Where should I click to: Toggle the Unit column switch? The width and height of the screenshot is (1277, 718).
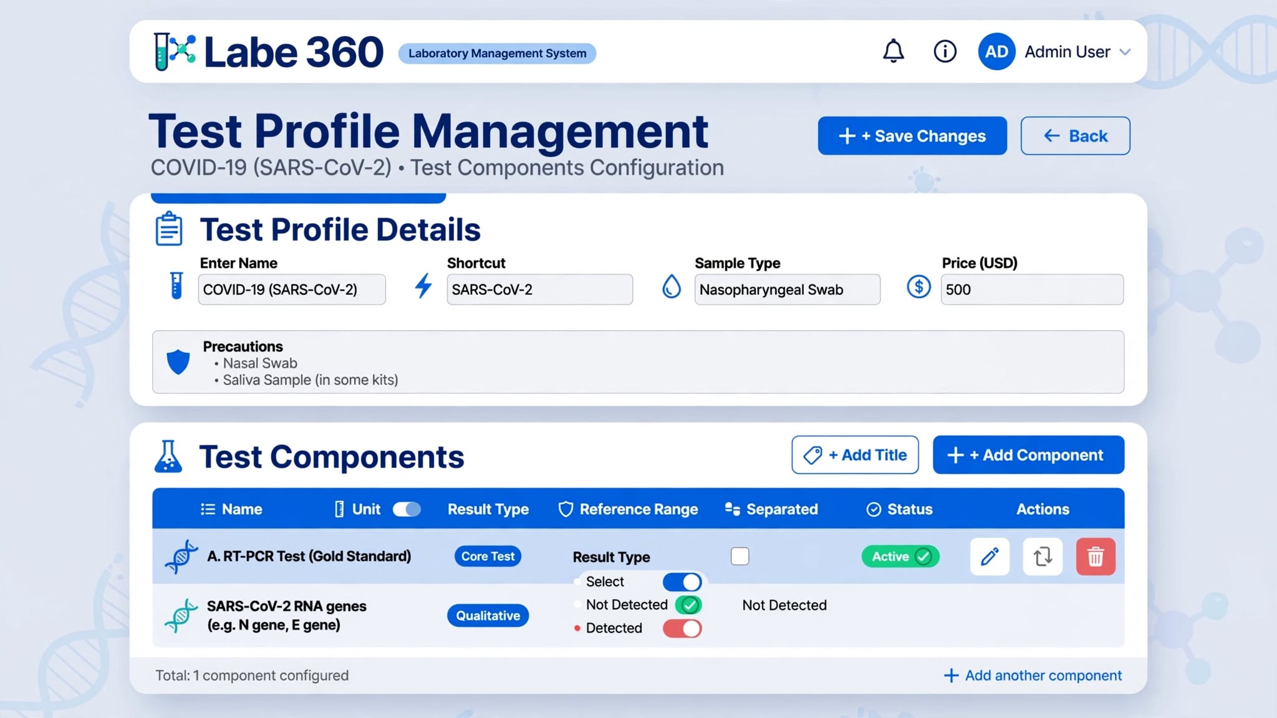click(407, 509)
